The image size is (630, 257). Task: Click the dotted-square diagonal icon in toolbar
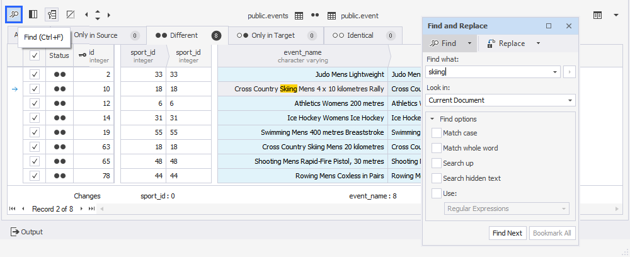point(71,14)
